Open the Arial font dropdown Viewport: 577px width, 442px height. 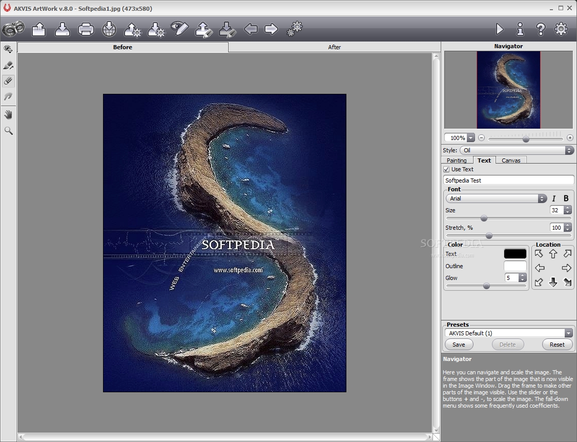click(x=497, y=198)
